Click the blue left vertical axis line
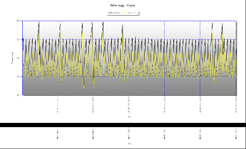246x149 pixels. click(x=23, y=58)
